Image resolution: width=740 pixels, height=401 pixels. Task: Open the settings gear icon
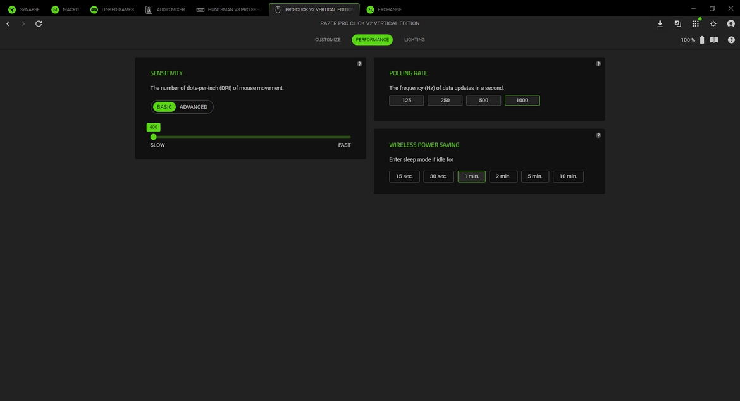coord(713,23)
